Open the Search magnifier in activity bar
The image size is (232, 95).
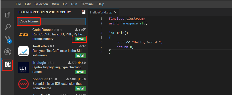click(8, 27)
